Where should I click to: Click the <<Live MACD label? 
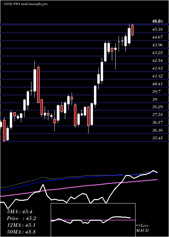(142, 228)
